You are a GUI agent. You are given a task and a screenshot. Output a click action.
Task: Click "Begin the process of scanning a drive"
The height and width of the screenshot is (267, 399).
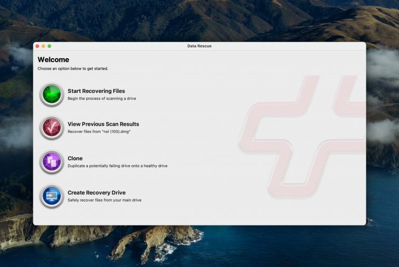pos(102,99)
